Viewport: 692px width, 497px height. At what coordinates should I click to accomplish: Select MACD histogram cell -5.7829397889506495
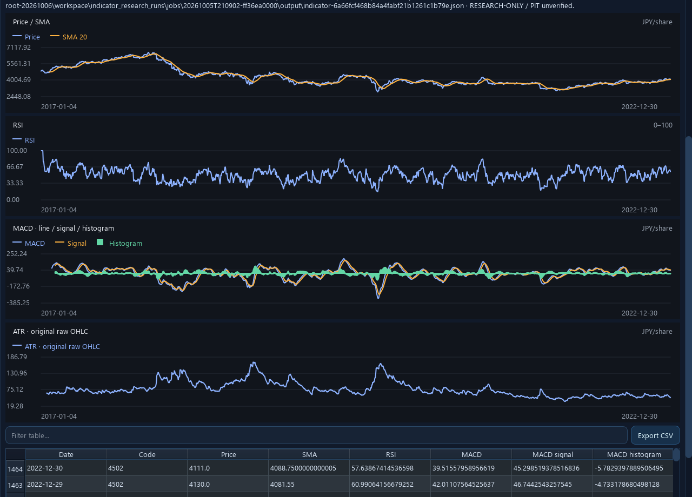click(x=633, y=468)
